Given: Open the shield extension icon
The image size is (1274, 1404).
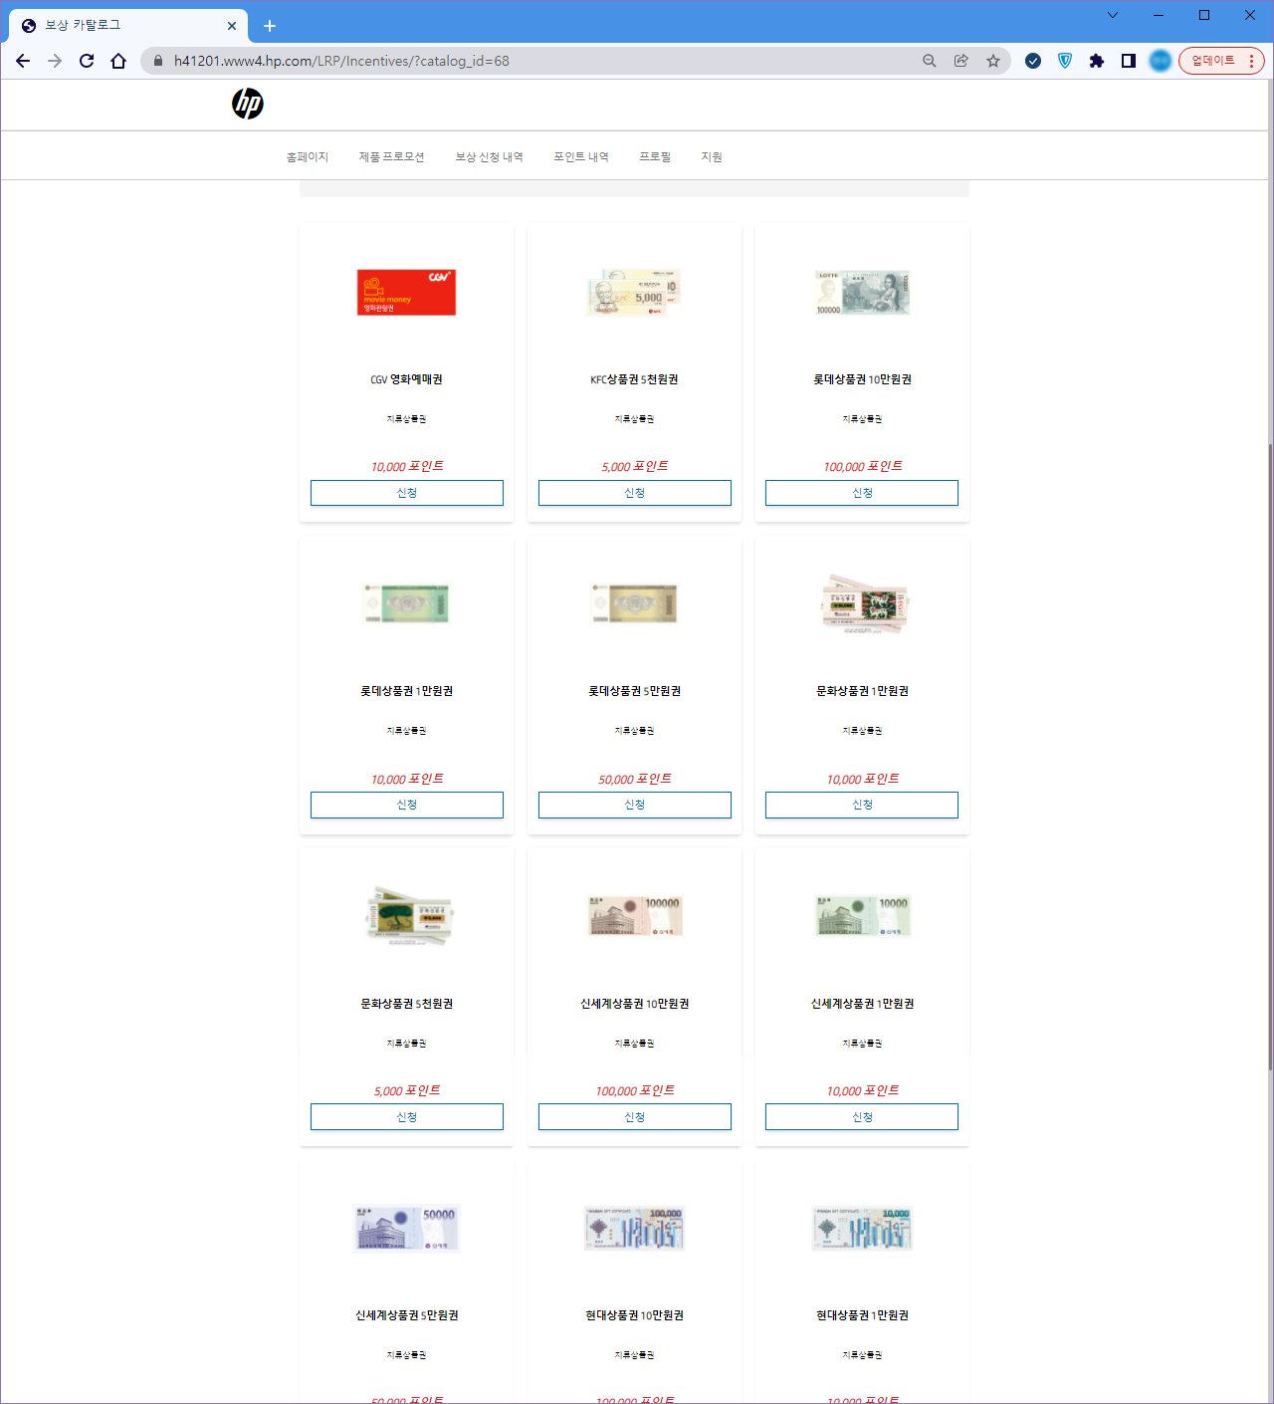Looking at the screenshot, I should pos(1065,61).
